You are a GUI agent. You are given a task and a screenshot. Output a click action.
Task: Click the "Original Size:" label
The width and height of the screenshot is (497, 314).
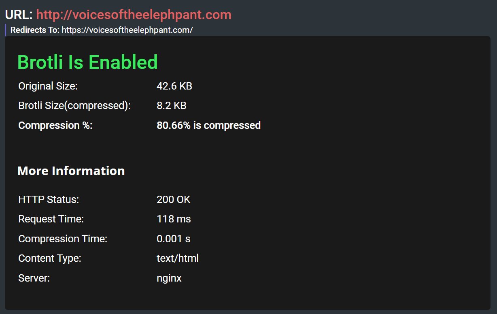click(48, 86)
